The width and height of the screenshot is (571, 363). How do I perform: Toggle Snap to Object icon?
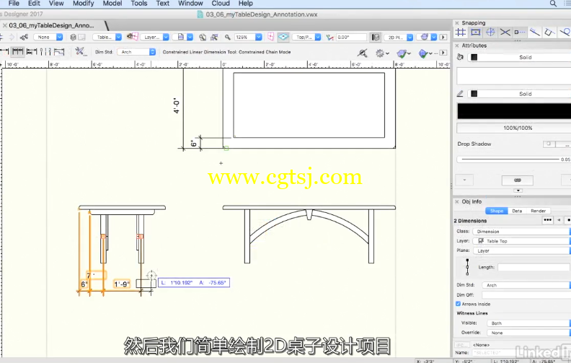point(476,32)
